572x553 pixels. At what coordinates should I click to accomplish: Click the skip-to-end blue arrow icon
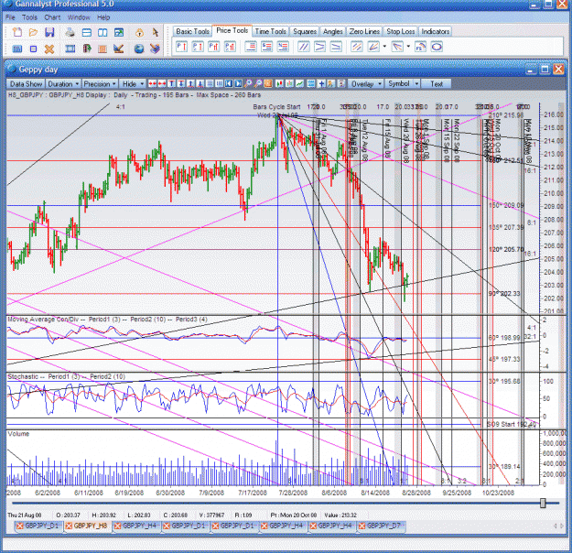(x=238, y=84)
